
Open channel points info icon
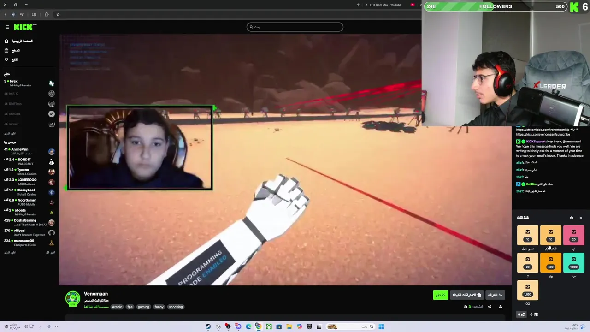point(572,218)
